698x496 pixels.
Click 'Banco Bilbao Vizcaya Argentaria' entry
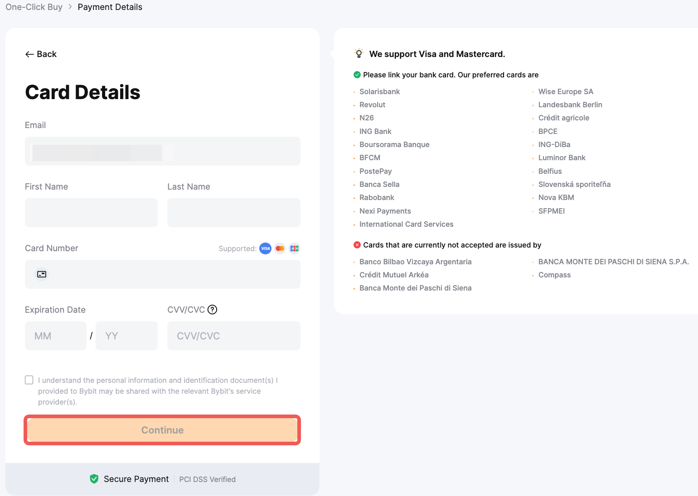coord(416,262)
